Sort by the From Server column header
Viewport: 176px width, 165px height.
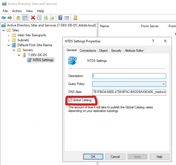(153, 26)
